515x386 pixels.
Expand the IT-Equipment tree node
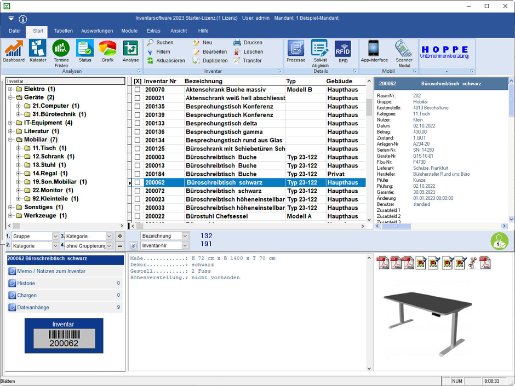pos(11,123)
